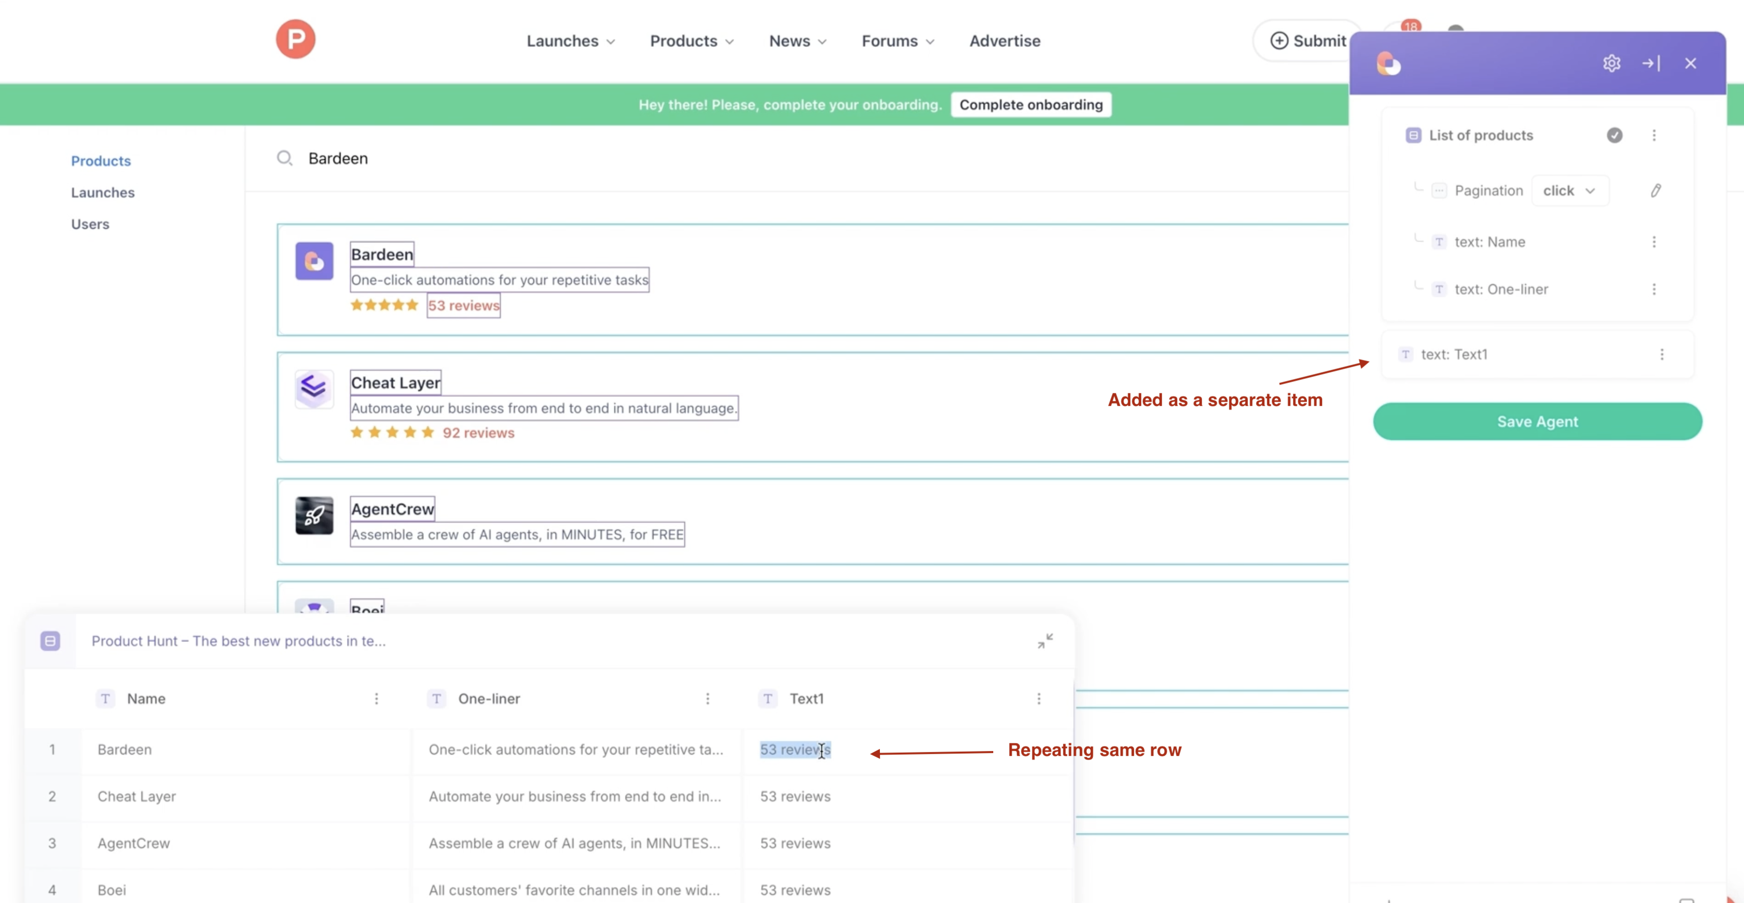Select Products in the left sidebar
The height and width of the screenshot is (903, 1744).
tap(101, 161)
